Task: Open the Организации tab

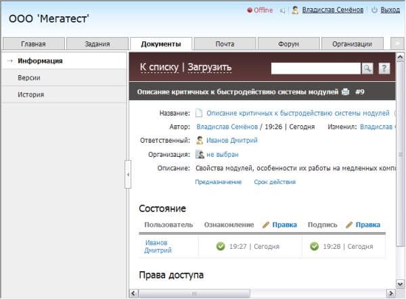Action: point(352,44)
